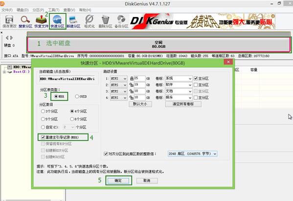Screen dimensions: 293x201
Task: Open the File (文件) menu
Action: pyautogui.click(x=7, y=10)
